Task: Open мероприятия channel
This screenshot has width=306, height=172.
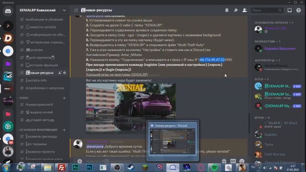Action: (x=43, y=105)
